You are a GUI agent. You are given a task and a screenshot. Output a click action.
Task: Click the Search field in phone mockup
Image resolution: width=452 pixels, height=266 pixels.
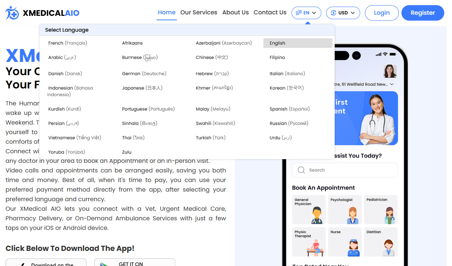(x=345, y=170)
